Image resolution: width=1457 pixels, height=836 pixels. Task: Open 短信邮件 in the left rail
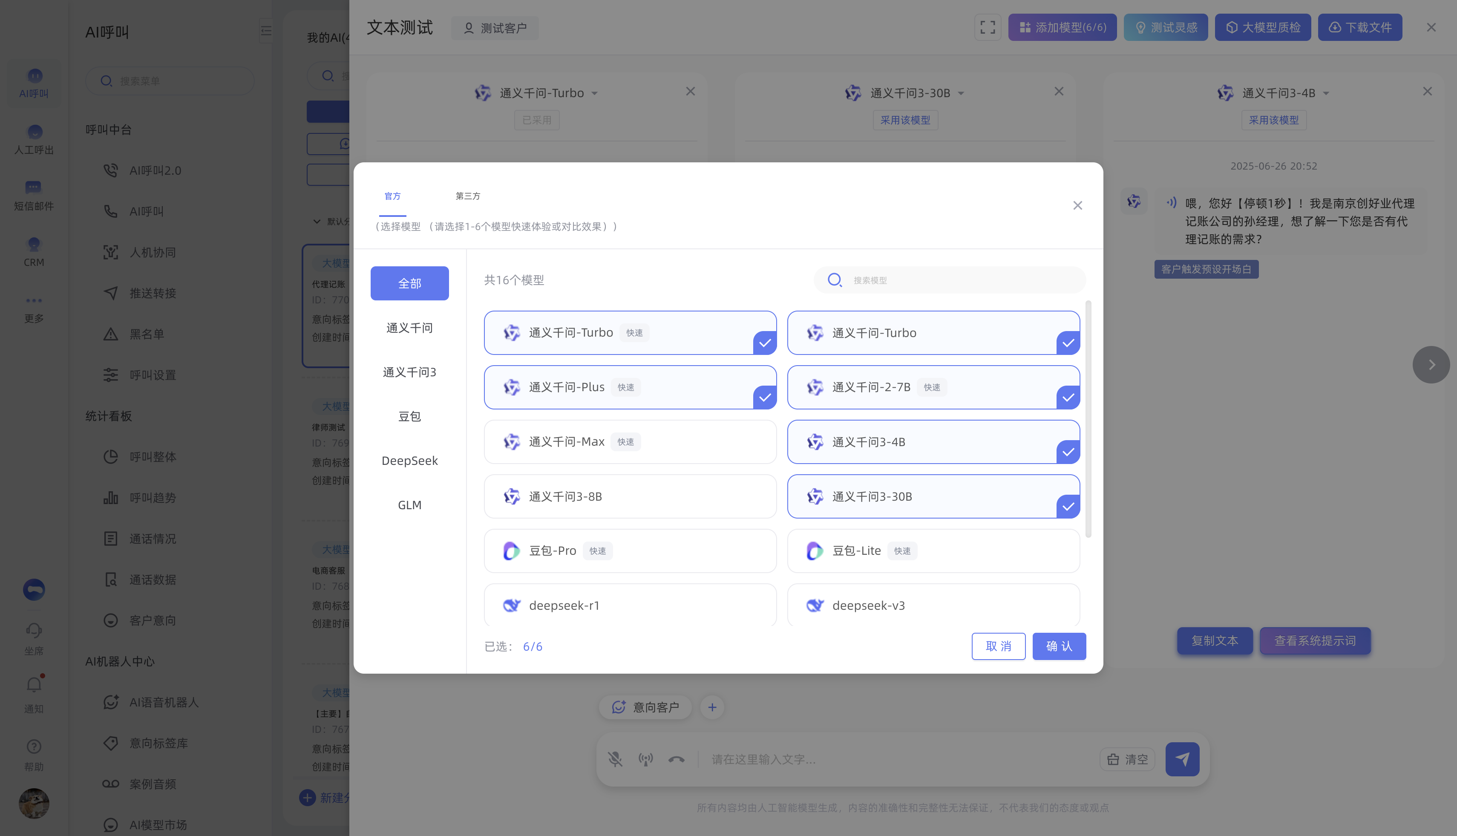point(34,196)
